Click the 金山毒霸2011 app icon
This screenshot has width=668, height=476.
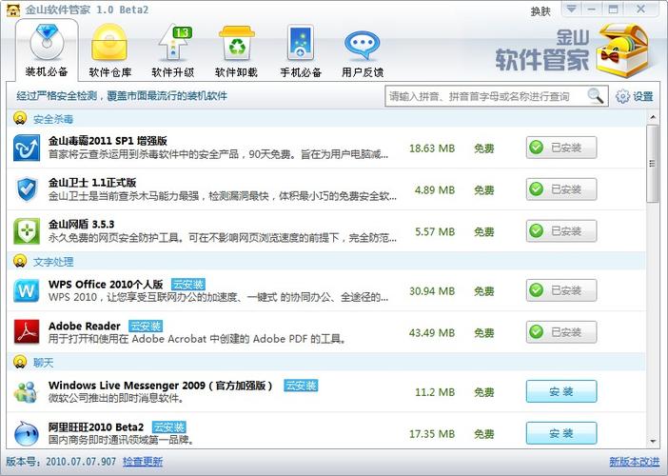[x=27, y=148]
